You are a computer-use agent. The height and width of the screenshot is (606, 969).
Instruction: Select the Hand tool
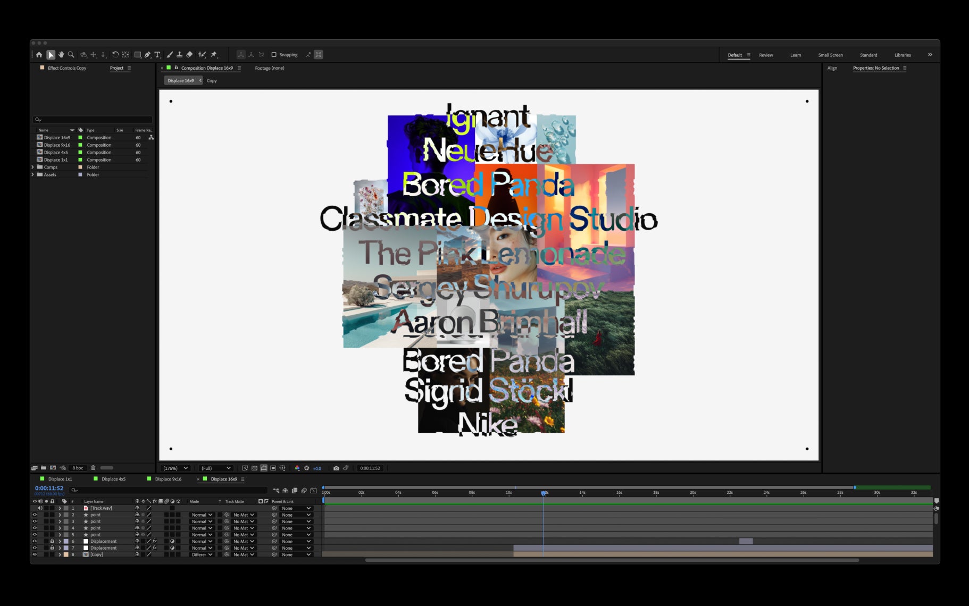point(61,55)
